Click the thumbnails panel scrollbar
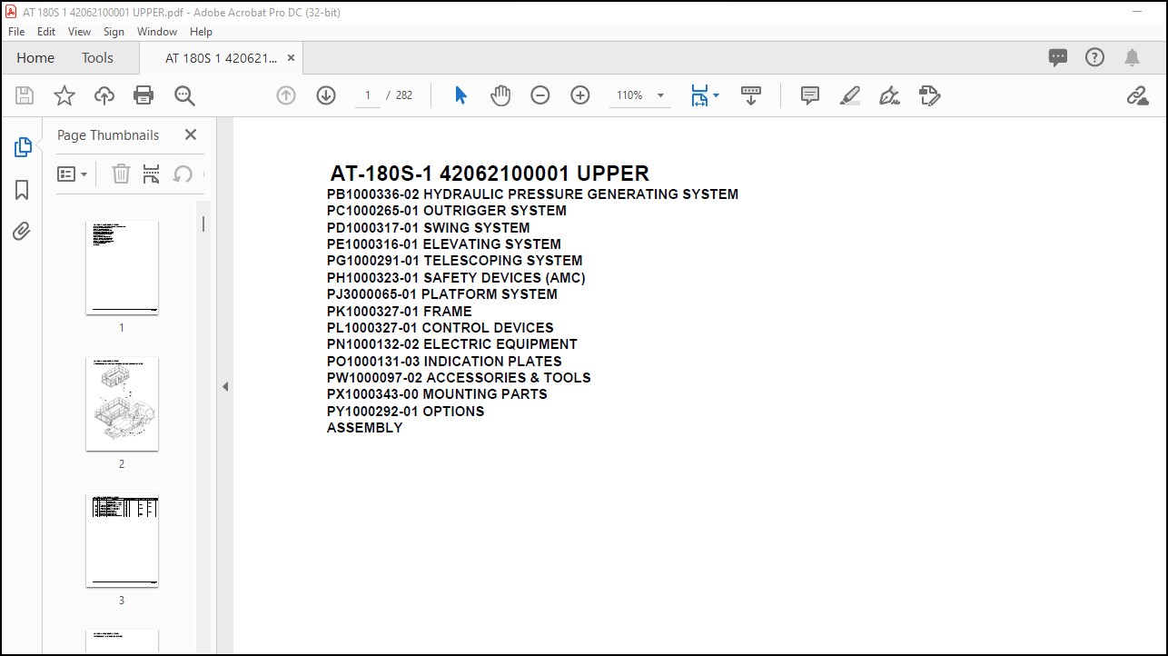 click(x=203, y=224)
